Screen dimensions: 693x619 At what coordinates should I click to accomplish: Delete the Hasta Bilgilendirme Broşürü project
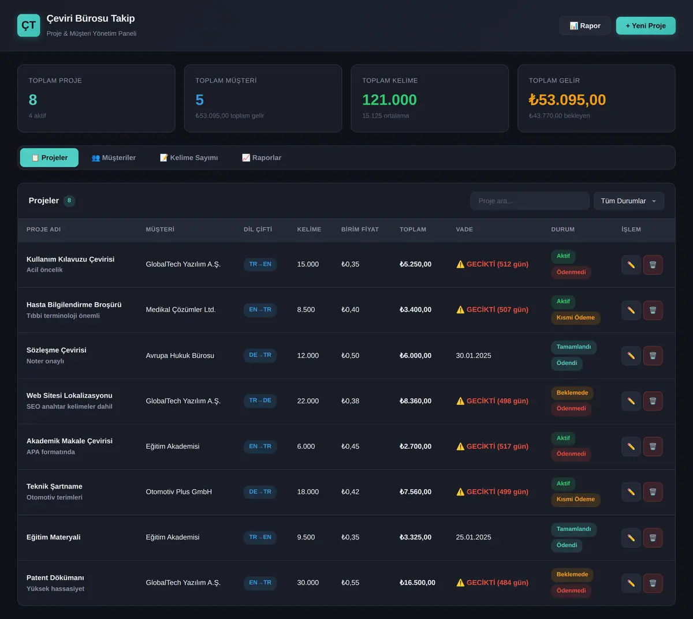click(x=653, y=310)
